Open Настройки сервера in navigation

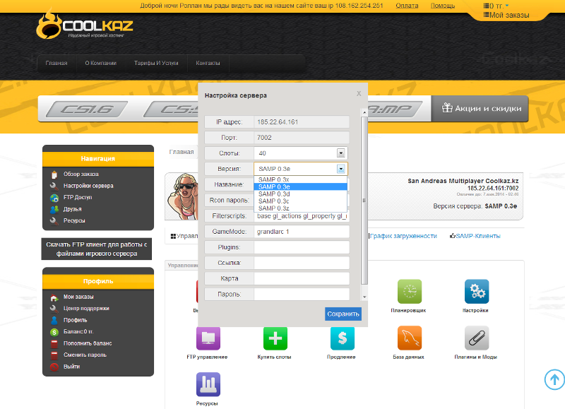[88, 186]
